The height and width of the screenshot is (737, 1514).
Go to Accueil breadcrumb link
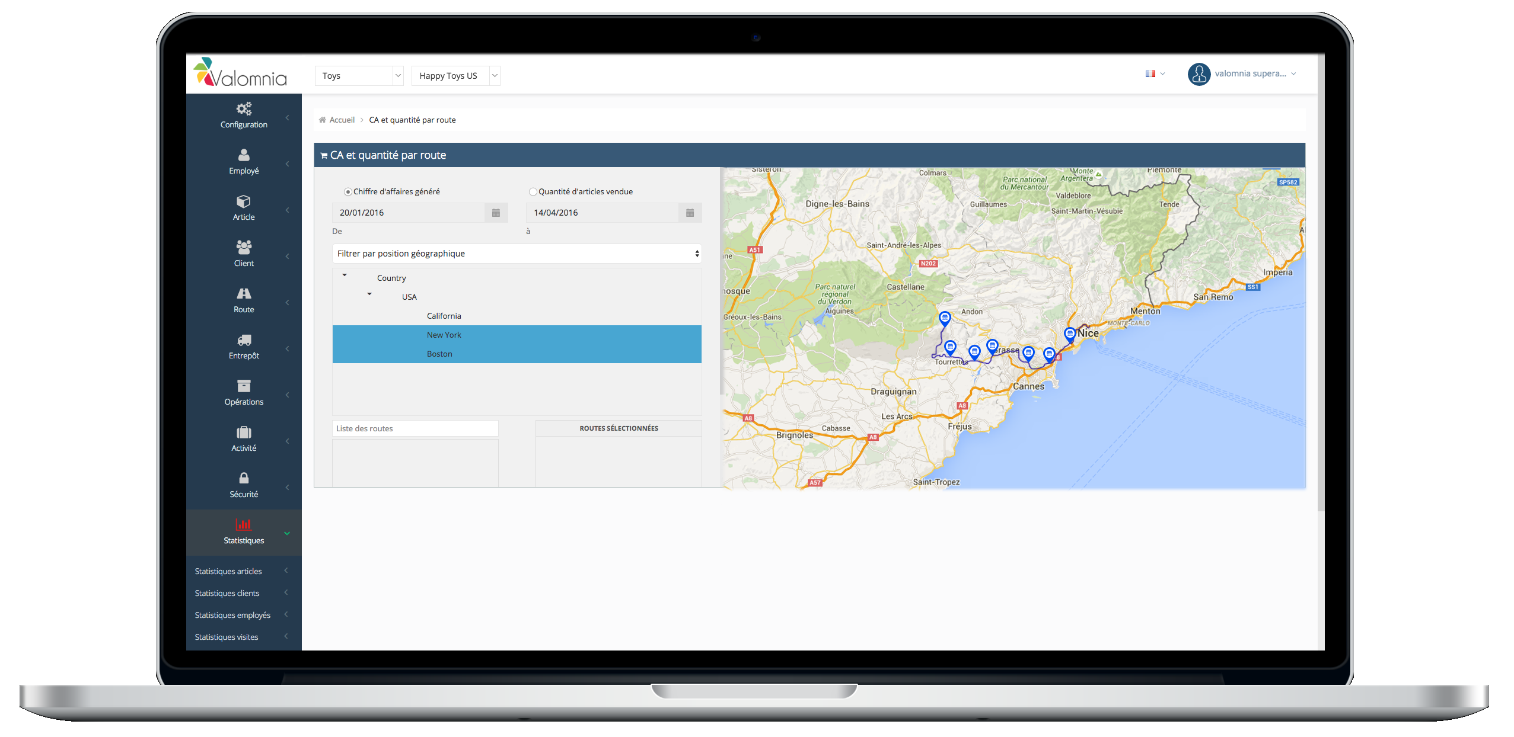pos(342,120)
